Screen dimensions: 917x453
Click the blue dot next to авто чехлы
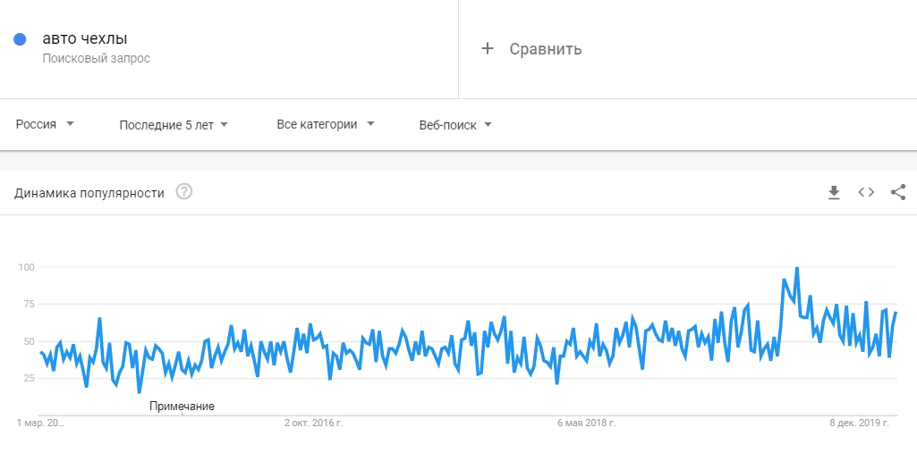(x=20, y=39)
